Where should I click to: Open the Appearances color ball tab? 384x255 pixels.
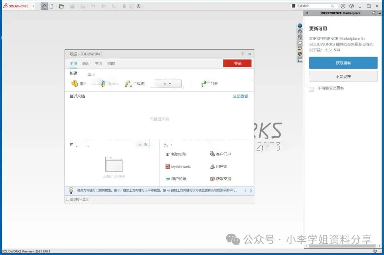(300, 54)
